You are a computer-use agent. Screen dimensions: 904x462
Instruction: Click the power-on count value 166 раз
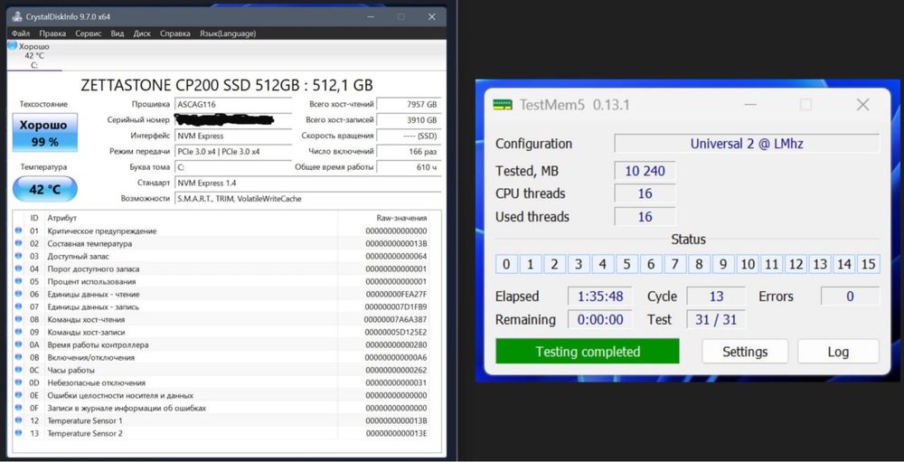tap(409, 152)
